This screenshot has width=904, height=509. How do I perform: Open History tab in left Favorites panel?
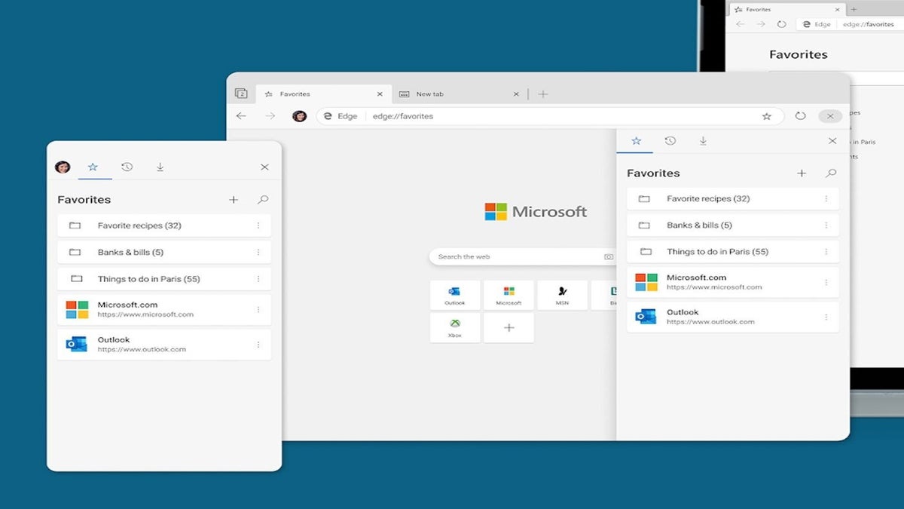point(127,167)
